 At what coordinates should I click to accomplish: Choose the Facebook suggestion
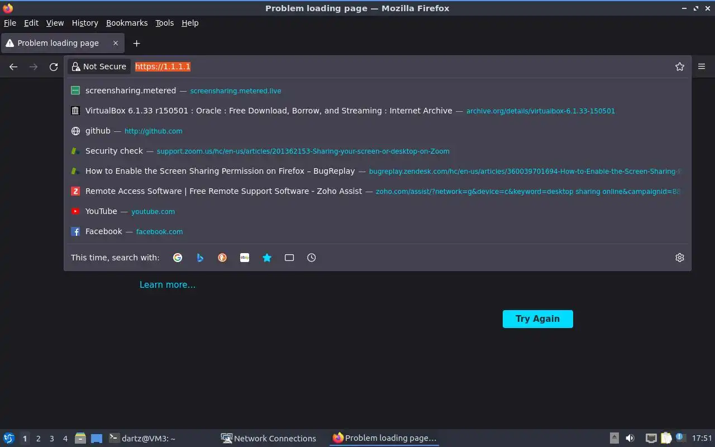[x=378, y=231]
